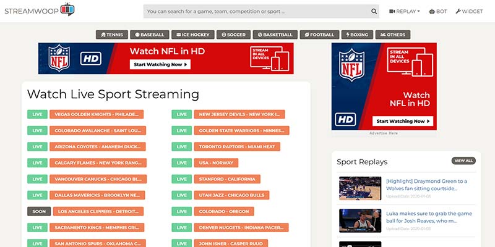The image size is (495, 247).
Task: Click the HD badge in top banner
Action: click(x=90, y=59)
